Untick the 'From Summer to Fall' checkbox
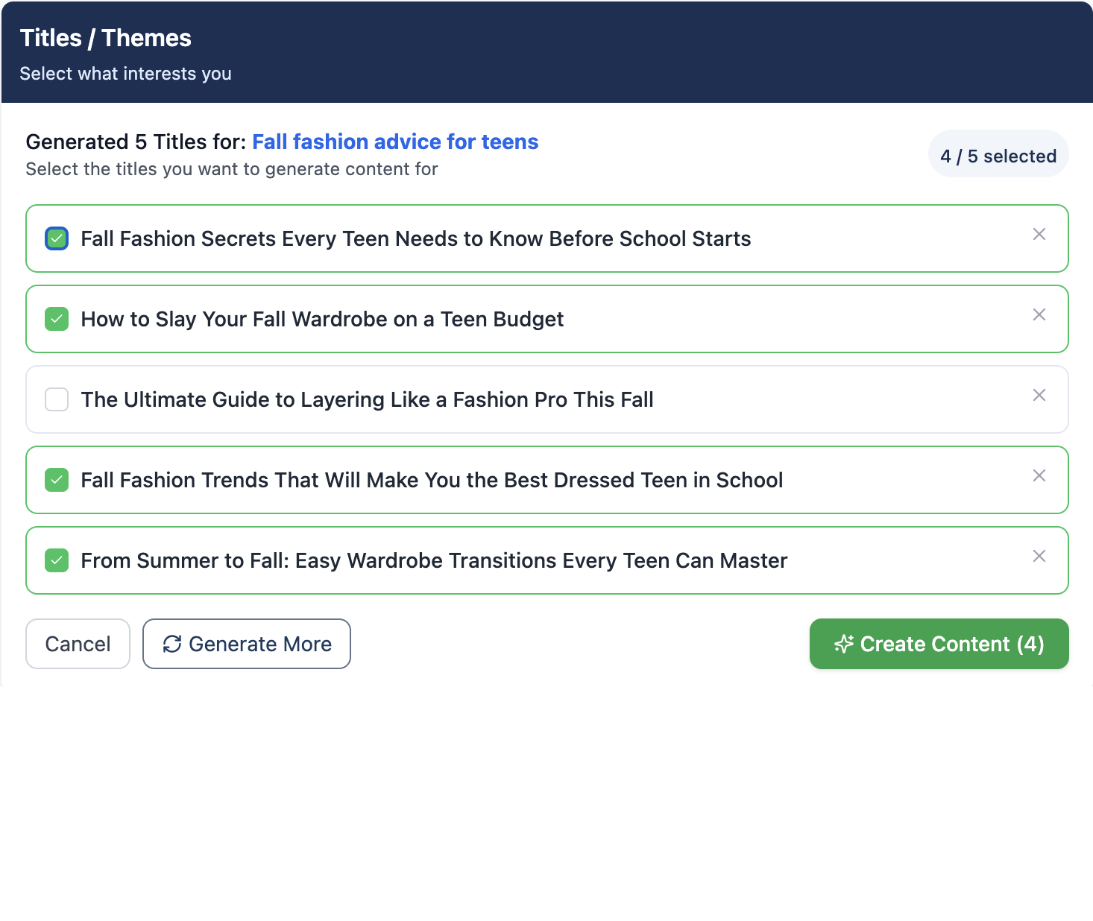Image resolution: width=1093 pixels, height=921 pixels. [57, 560]
